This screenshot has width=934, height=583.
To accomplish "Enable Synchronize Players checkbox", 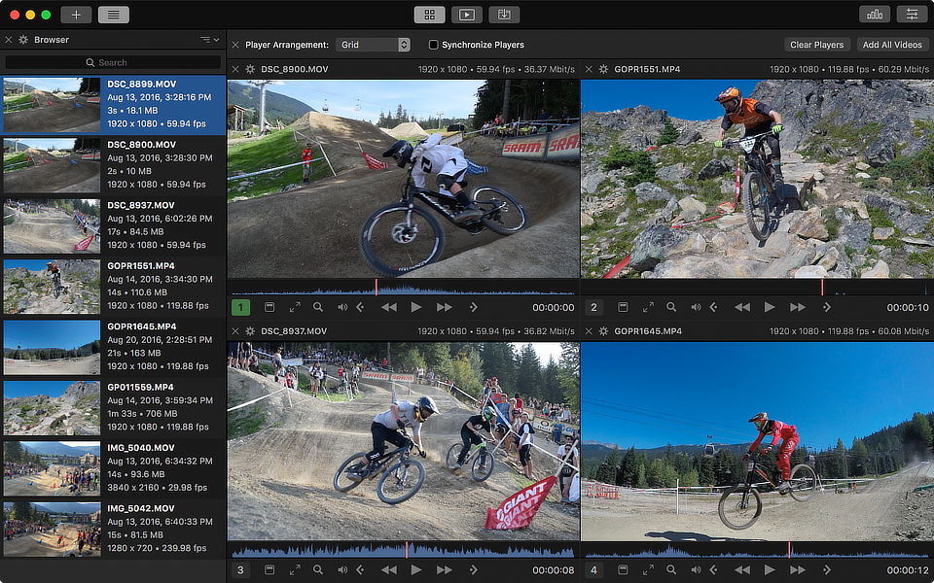I will (433, 45).
